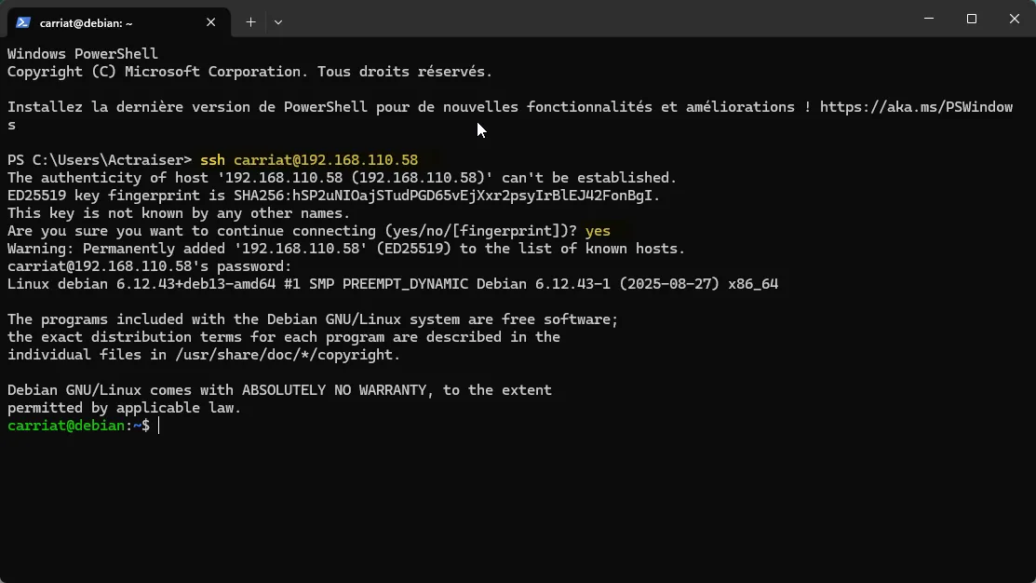Click the Copyright Microsoft Corporation line

point(249,72)
